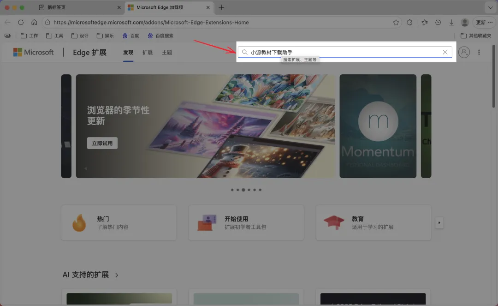The width and height of the screenshot is (498, 306).
Task: Expand AI 支持的扩展 with chevron arrow
Action: (117, 275)
